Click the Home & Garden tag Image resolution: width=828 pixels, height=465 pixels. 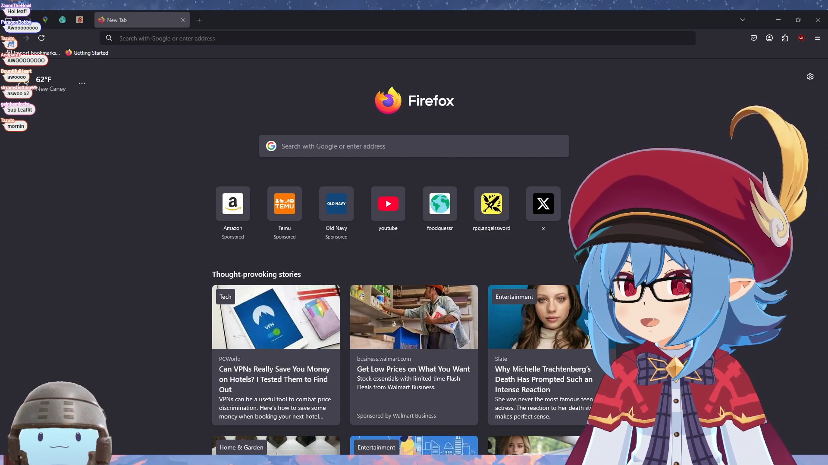pos(241,447)
